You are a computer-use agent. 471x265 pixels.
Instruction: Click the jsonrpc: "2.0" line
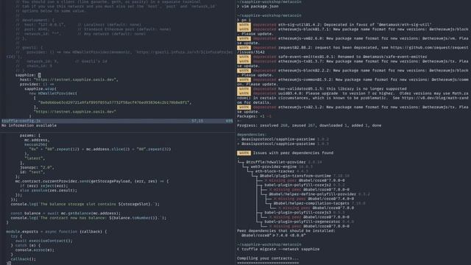click(x=37, y=167)
